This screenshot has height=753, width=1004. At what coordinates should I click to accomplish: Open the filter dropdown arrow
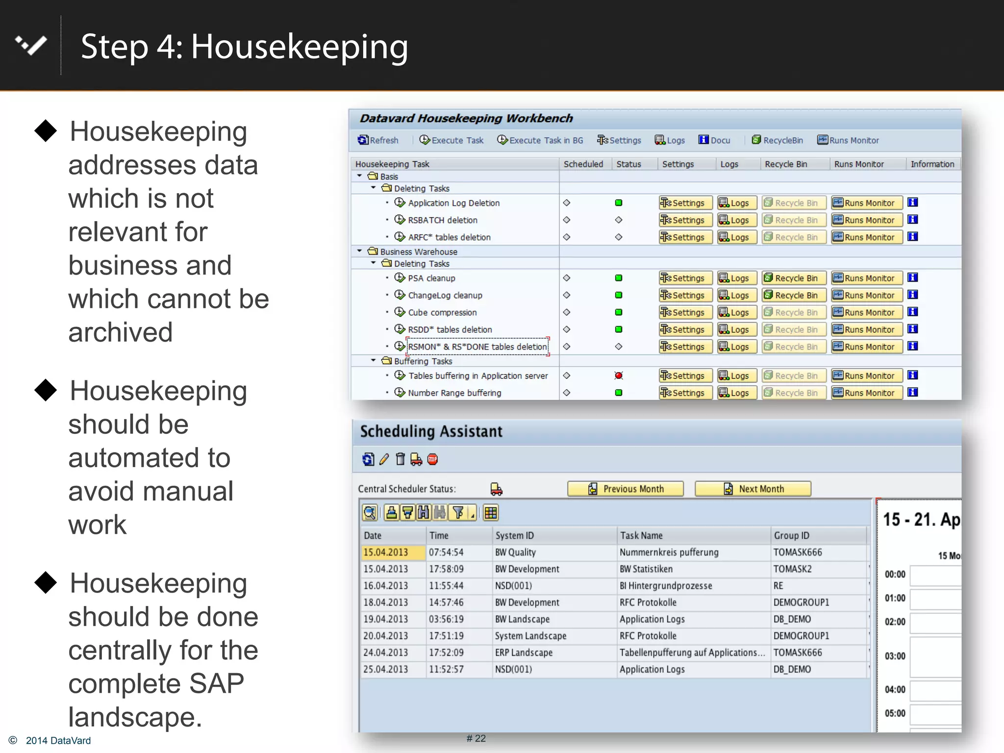pos(472,514)
